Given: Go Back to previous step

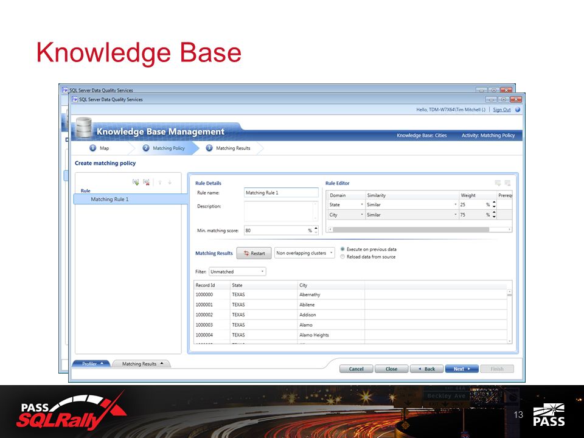Looking at the screenshot, I should point(426,369).
